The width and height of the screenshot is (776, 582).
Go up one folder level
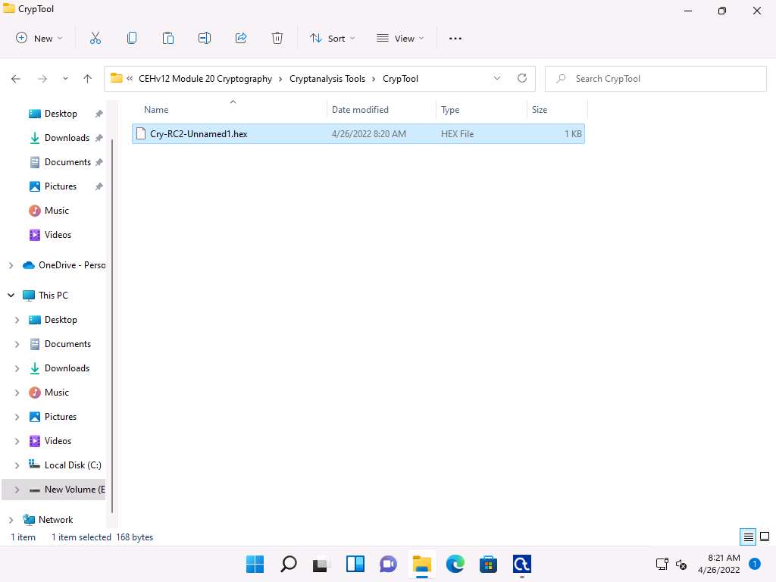pos(88,79)
